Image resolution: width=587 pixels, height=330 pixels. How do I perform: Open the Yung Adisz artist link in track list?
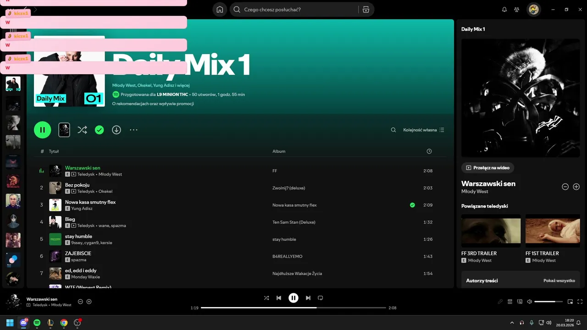point(82,209)
